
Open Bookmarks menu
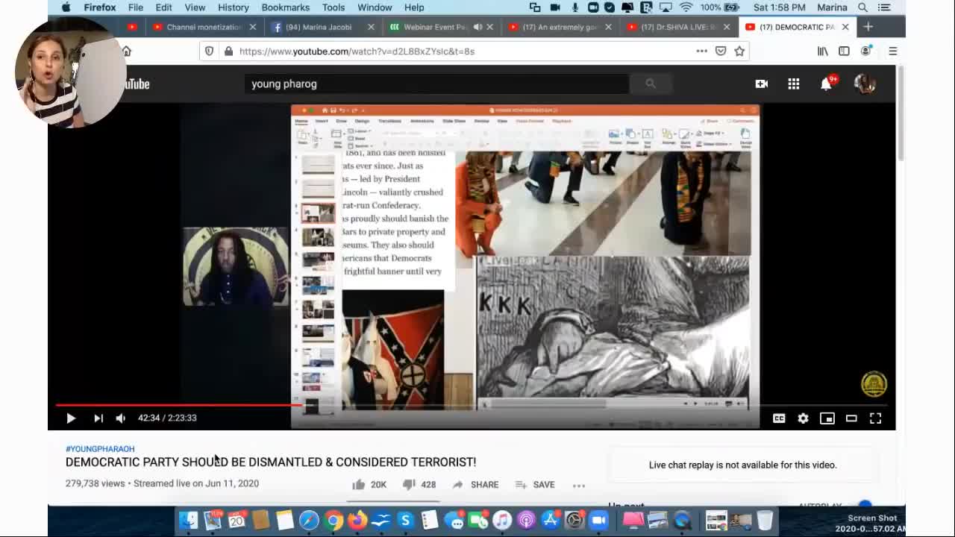[x=285, y=7]
